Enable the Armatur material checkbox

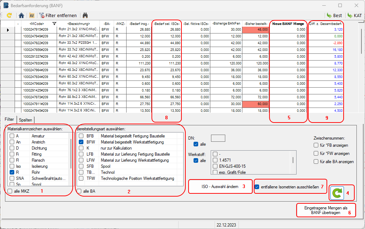click(x=12, y=136)
